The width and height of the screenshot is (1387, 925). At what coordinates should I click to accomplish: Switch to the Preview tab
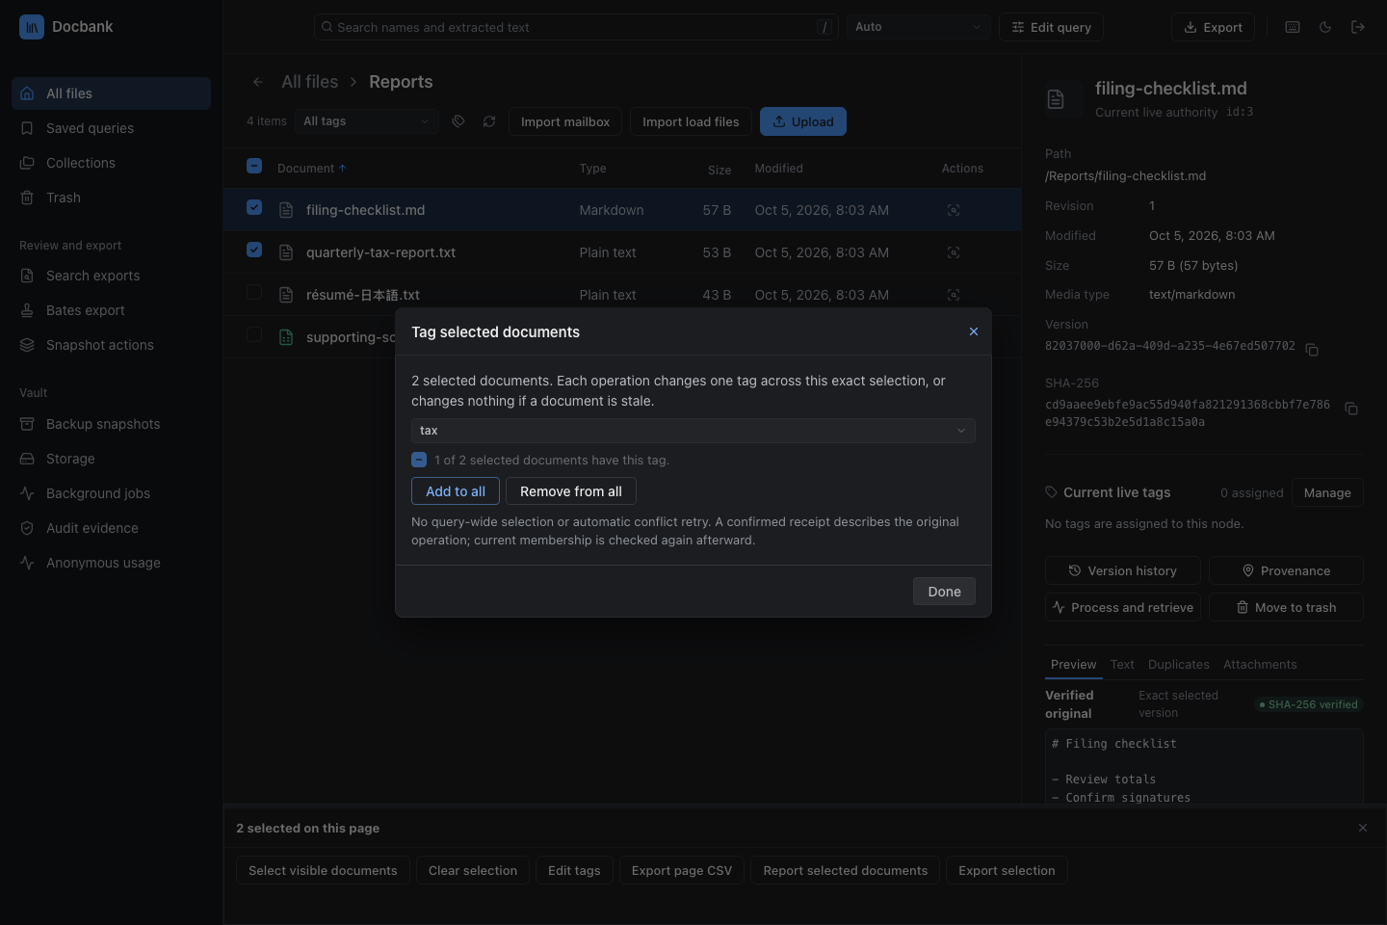1073,665
